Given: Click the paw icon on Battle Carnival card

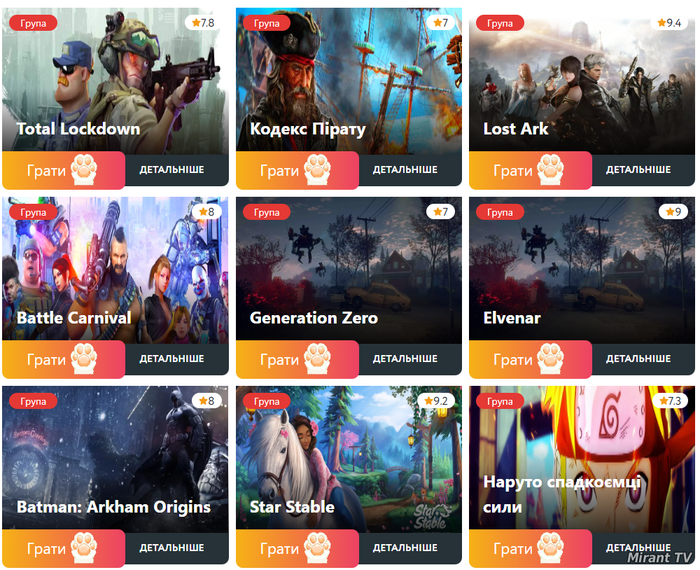Looking at the screenshot, I should [84, 359].
